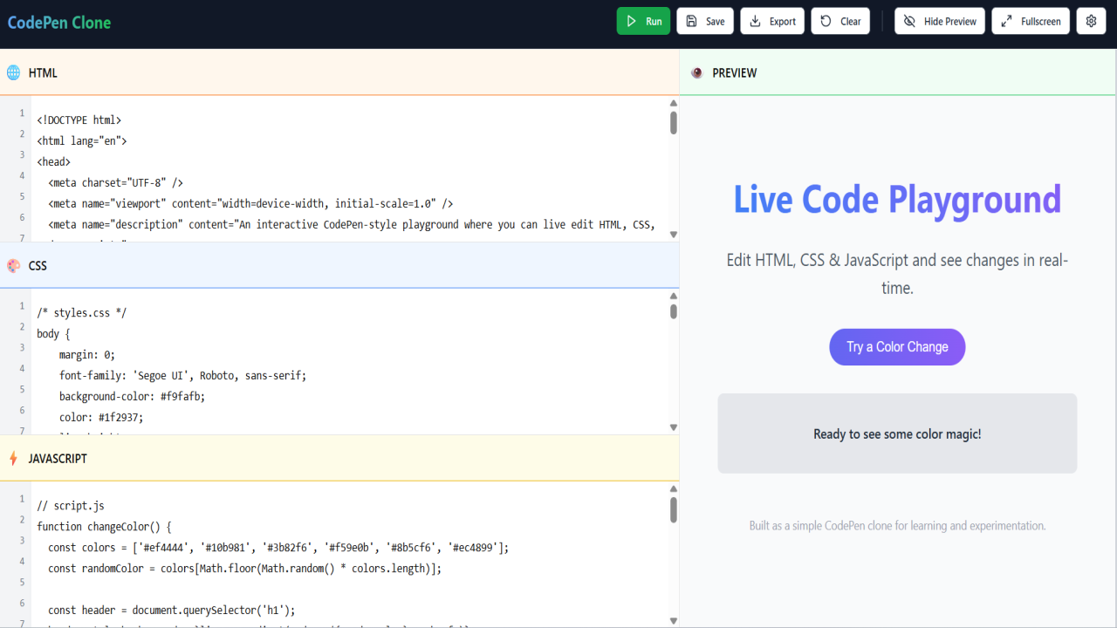The width and height of the screenshot is (1117, 628).
Task: Switch focus to the JAVASCRIPT panel header
Action: [57, 458]
